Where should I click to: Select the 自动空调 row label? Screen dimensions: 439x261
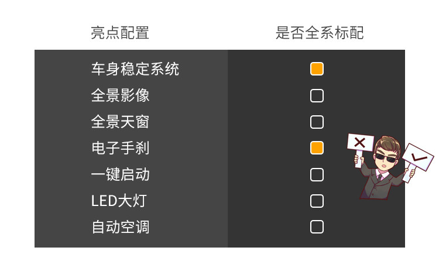click(x=120, y=227)
